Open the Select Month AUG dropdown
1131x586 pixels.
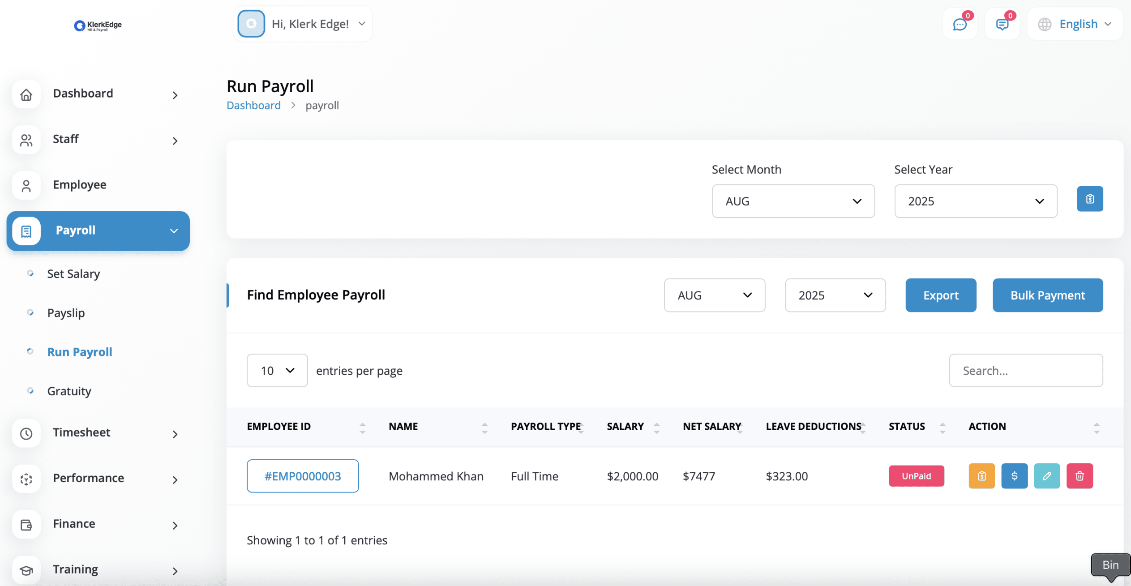[x=793, y=201]
